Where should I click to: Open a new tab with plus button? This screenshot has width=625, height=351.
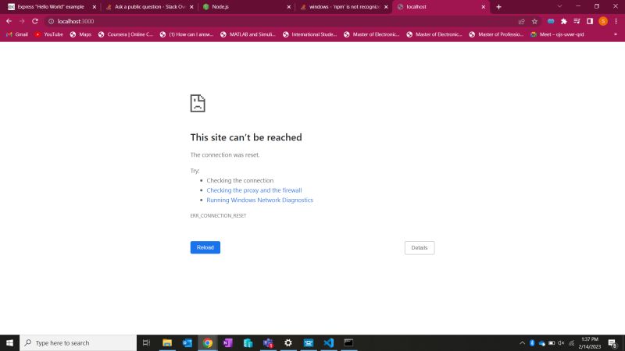point(498,7)
